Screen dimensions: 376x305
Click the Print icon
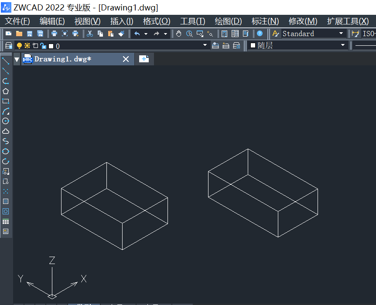[x=54, y=34]
